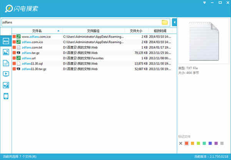231x160 pixels.
Task: Remove file tag with X icon
Action: tap(181, 143)
